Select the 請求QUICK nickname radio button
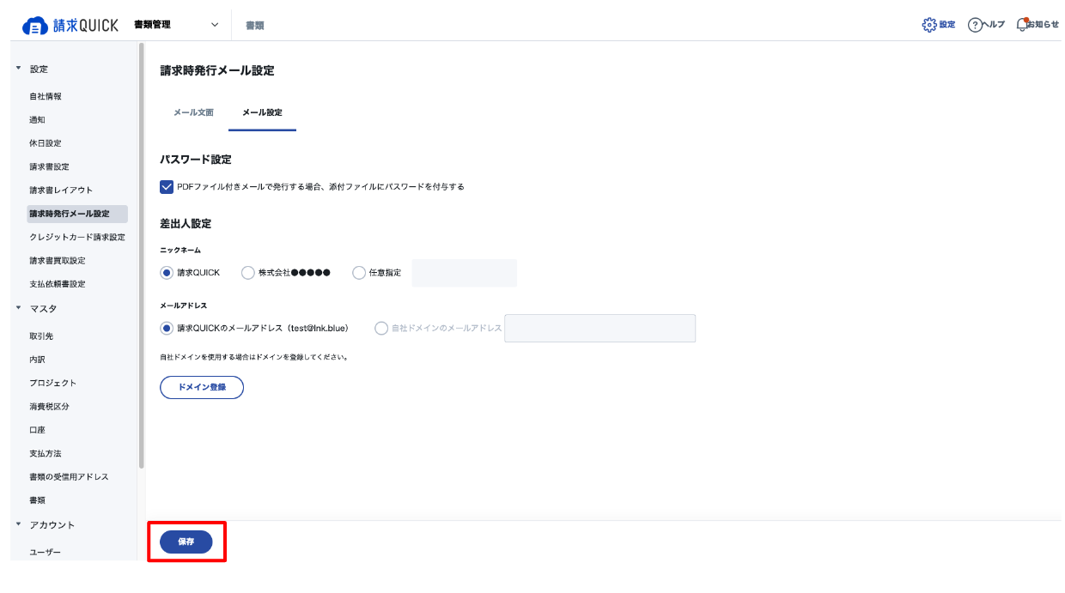 167,273
